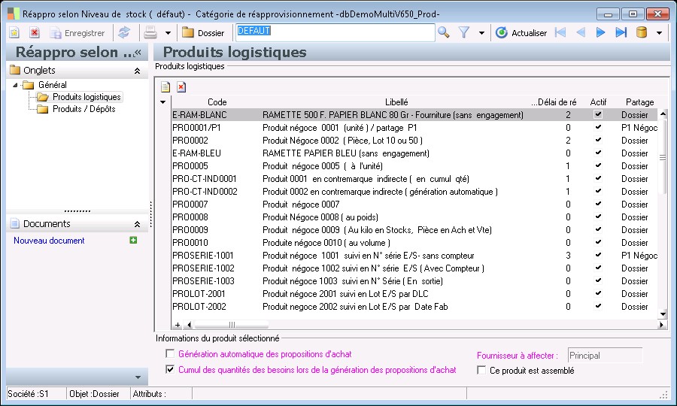
Task: Click the delete record toolbar icon
Action: (35, 33)
